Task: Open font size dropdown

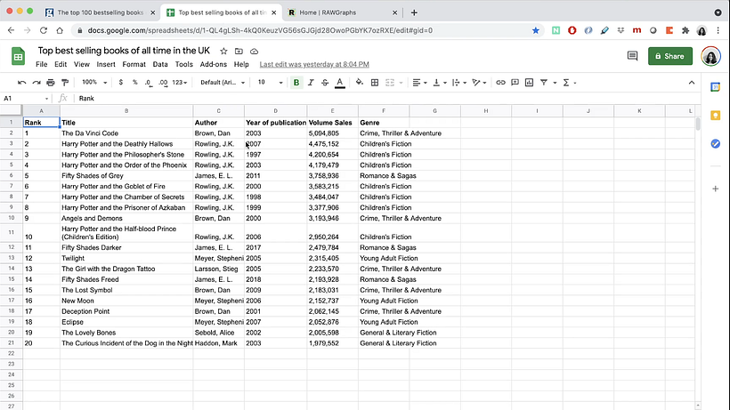Action: pyautogui.click(x=270, y=83)
